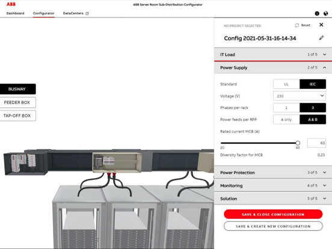Expand the Power Protection section
Screen dimensions: 332x249
(x=273, y=173)
